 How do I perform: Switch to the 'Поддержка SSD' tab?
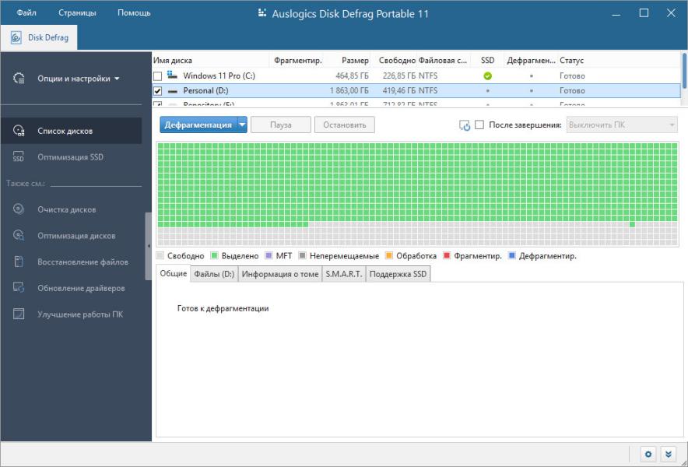398,274
